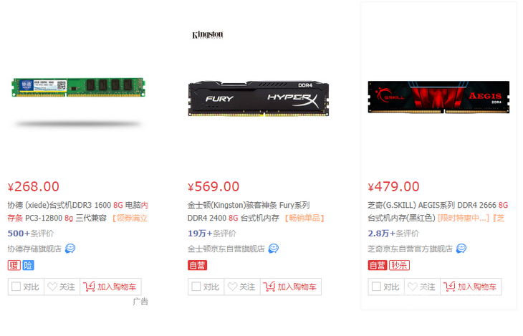Add ¥479.00 G.SKILL memory to cart
Screen dimensions: 523x336
coord(471,287)
